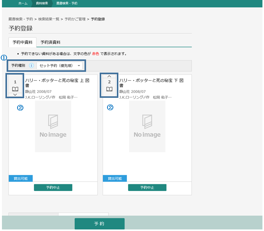Open 資料検索 in the top navigation

(42, 3)
